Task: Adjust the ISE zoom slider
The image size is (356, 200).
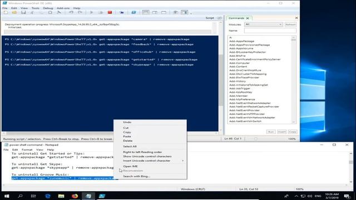Action: (256, 139)
